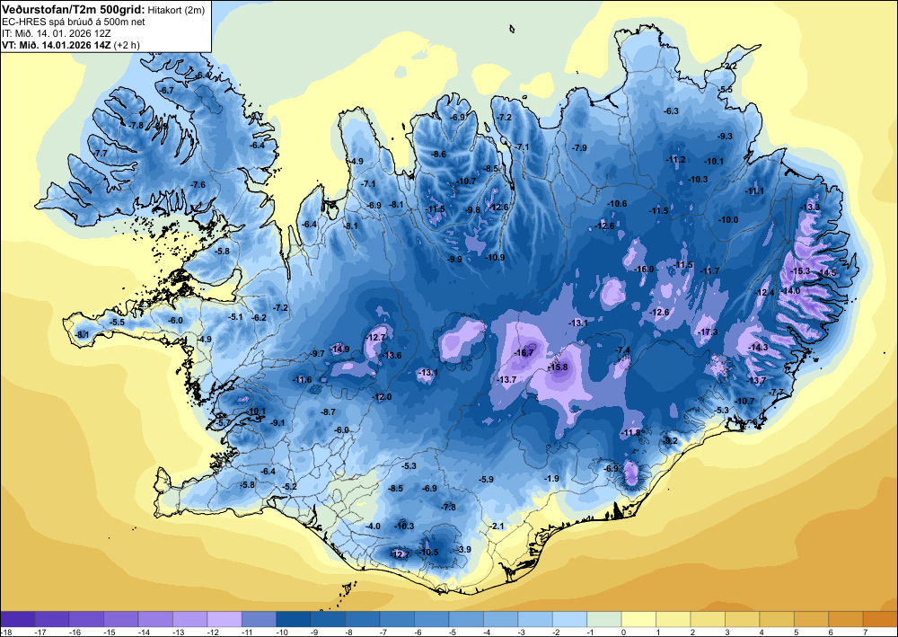Click the -11.1 temperature label
Screen dimensions: 898x637
point(754,191)
